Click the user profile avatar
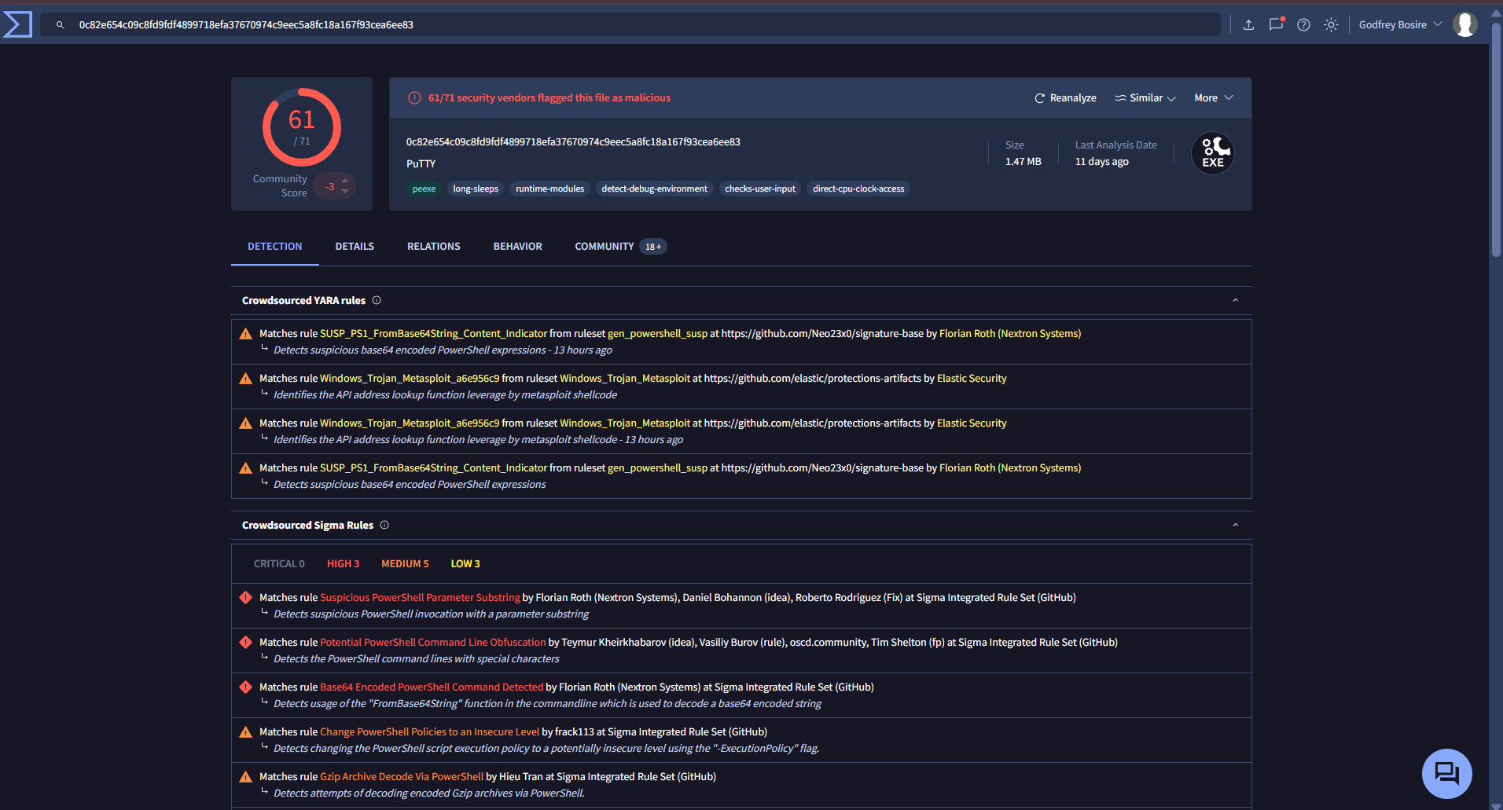The width and height of the screenshot is (1503, 810). 1464,24
